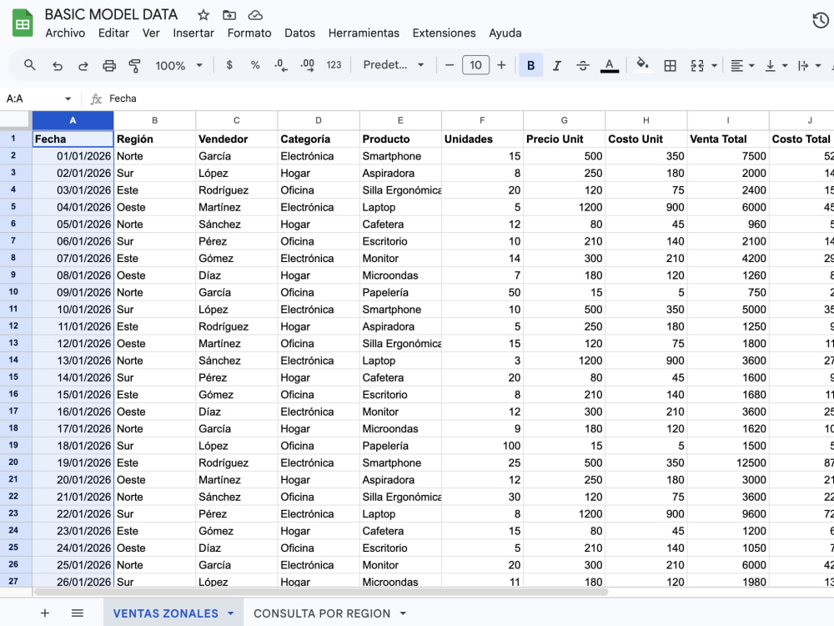Image resolution: width=834 pixels, height=626 pixels.
Task: Open the Extensiones menu
Action: coord(444,33)
